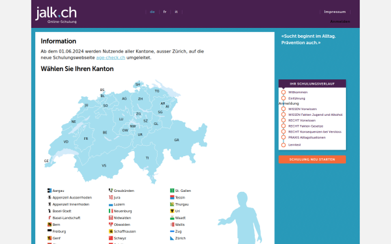This screenshot has height=244, width=391.
Task: Click the Schaffhausen canton text link
Action: tap(124, 231)
